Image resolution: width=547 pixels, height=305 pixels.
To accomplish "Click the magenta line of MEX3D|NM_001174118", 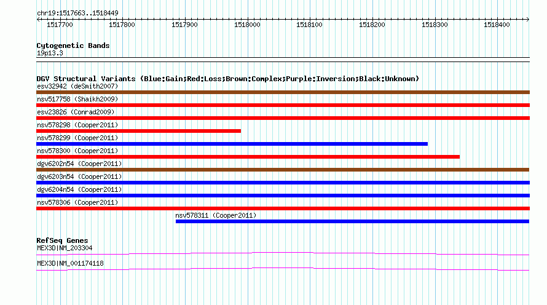I will [283, 269].
